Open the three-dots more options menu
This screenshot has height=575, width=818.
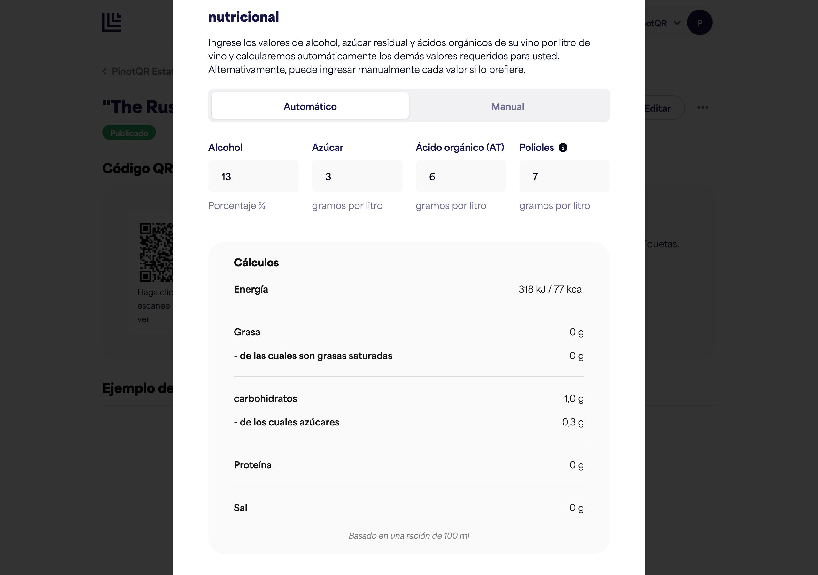702,108
